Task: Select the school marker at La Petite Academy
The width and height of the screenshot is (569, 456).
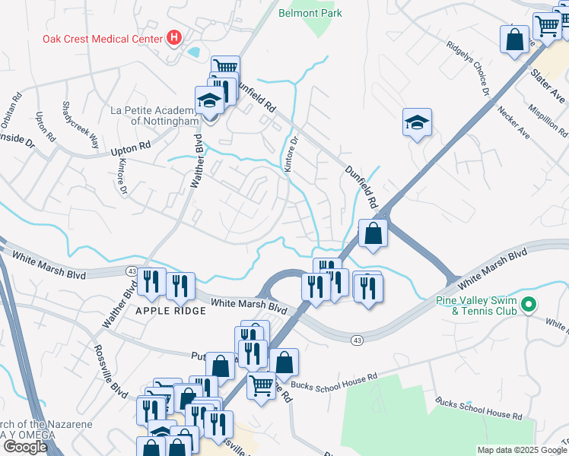Action: pos(209,101)
